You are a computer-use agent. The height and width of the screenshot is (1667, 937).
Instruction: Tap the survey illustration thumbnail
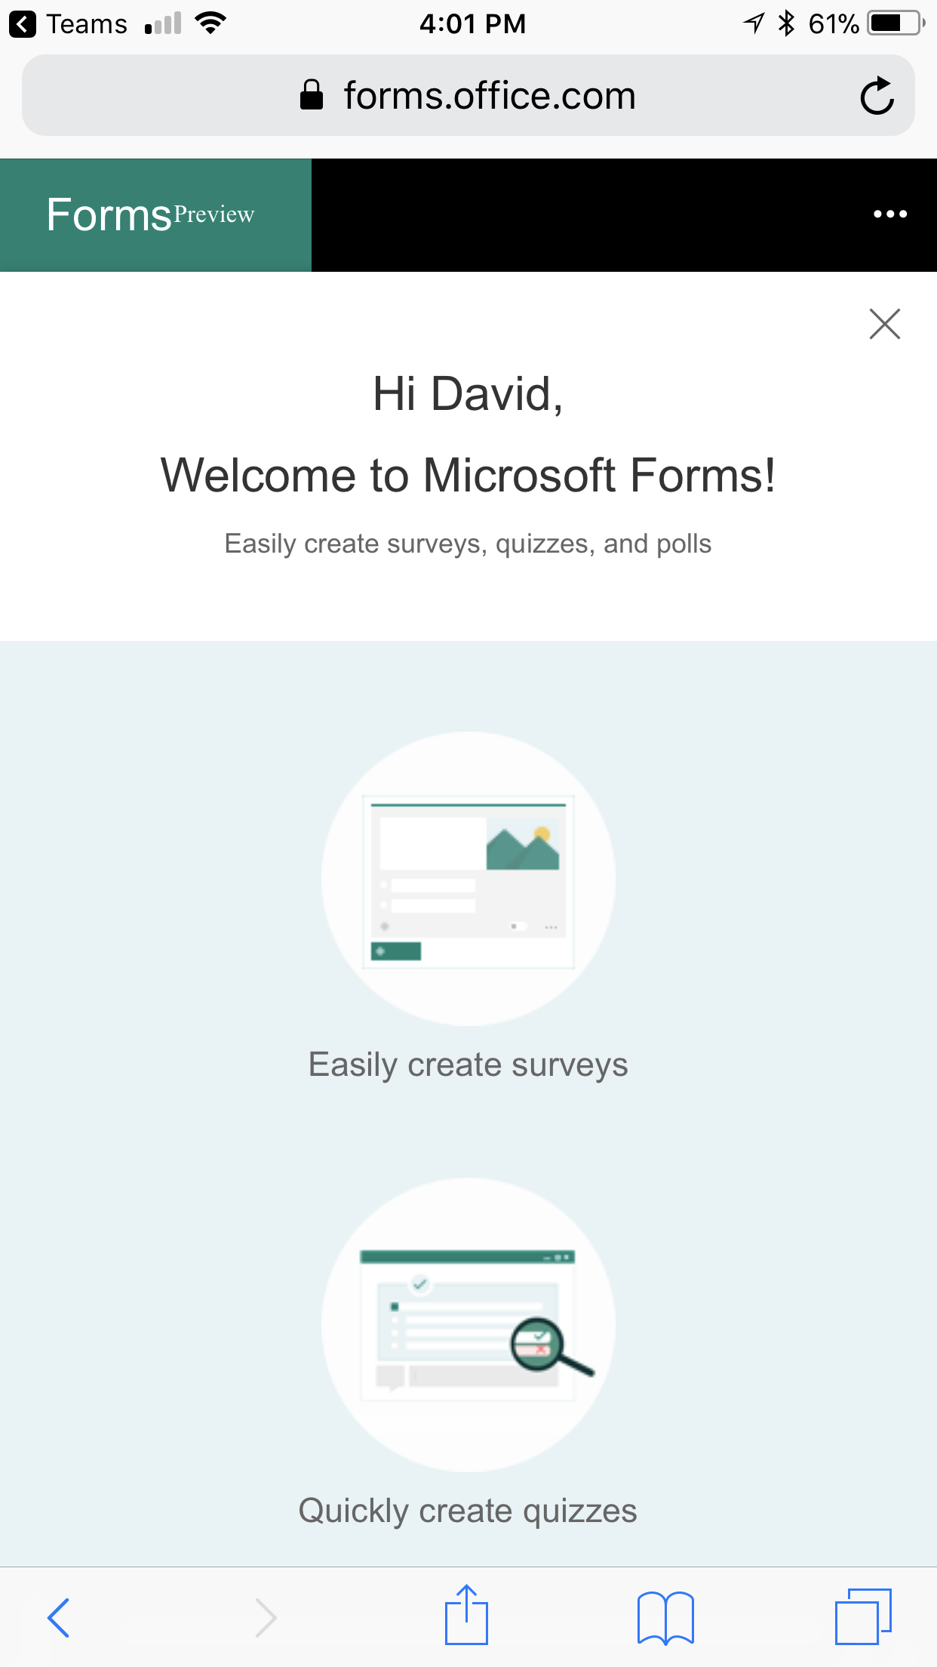click(468, 879)
